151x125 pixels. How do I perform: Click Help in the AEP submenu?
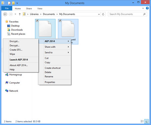point(21,69)
